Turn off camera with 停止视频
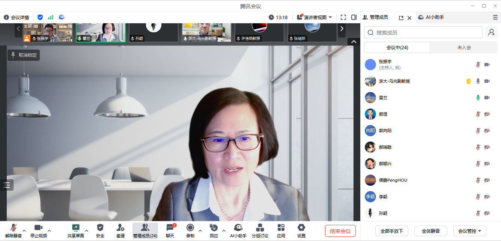The height and width of the screenshot is (241, 501). pos(38,228)
